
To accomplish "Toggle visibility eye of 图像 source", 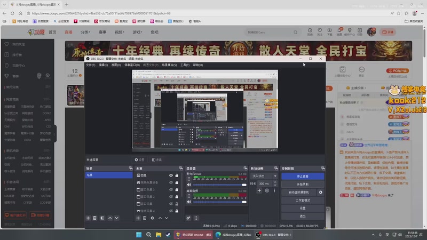I will click(171, 175).
